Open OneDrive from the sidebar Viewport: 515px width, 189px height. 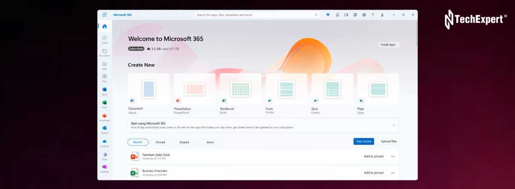point(104,143)
